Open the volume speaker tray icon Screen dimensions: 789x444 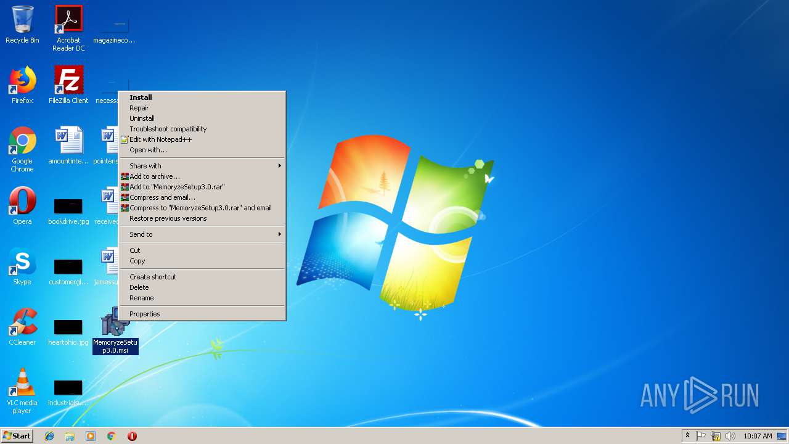click(x=730, y=436)
